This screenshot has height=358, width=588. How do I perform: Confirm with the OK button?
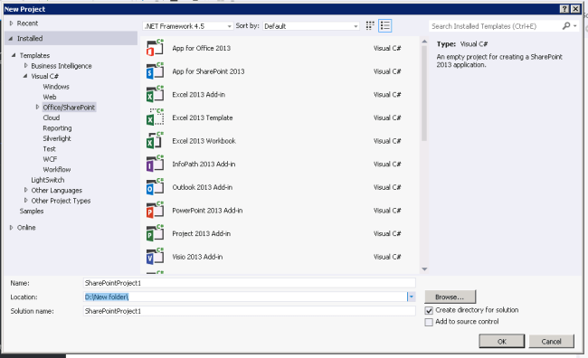coord(502,342)
